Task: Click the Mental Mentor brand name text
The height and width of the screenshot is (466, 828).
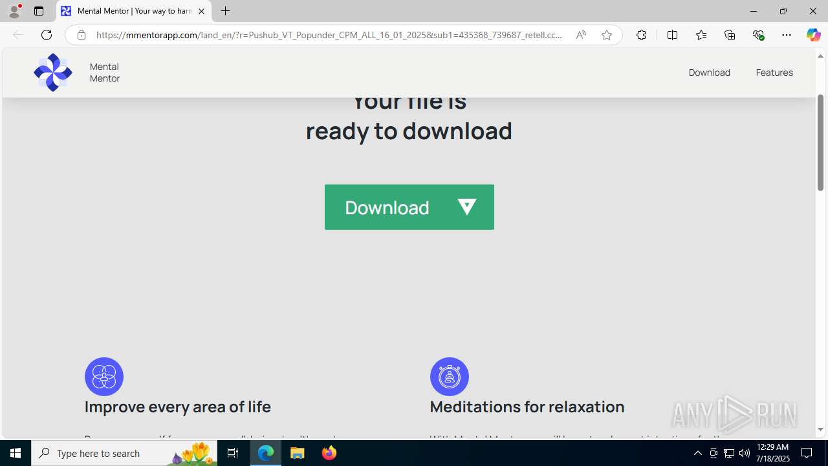Action: [105, 72]
